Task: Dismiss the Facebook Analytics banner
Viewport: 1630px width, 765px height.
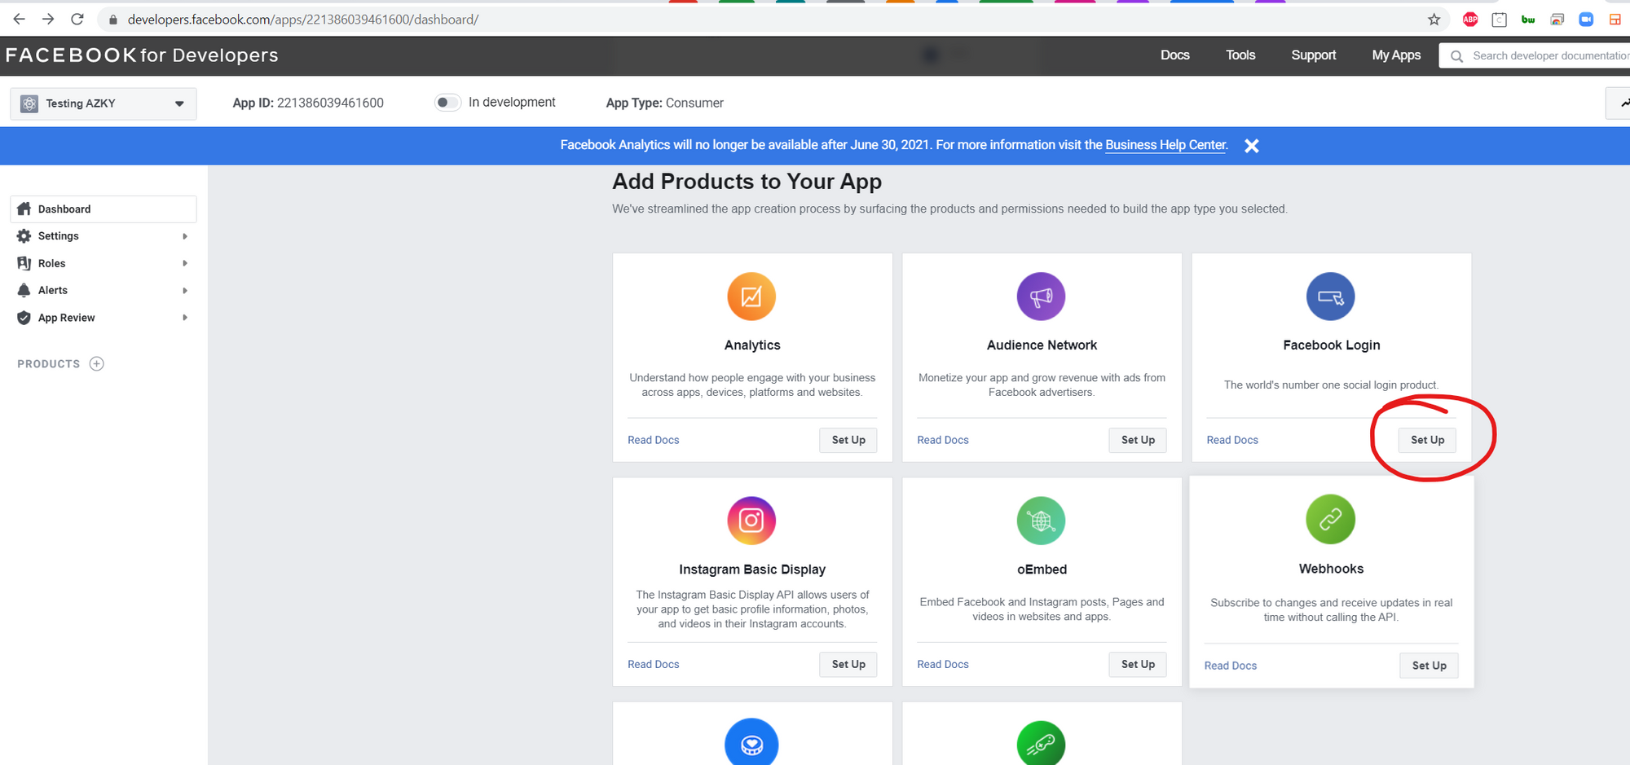Action: click(x=1252, y=146)
